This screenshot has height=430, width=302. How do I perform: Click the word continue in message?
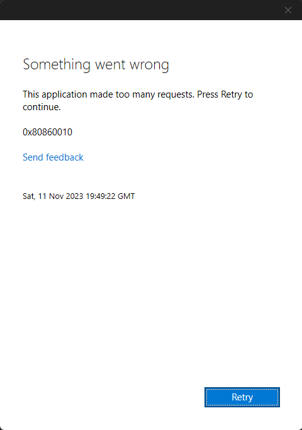(41, 107)
